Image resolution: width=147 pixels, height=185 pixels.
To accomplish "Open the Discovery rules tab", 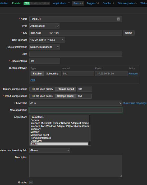I will pyautogui.click(x=127, y=3).
